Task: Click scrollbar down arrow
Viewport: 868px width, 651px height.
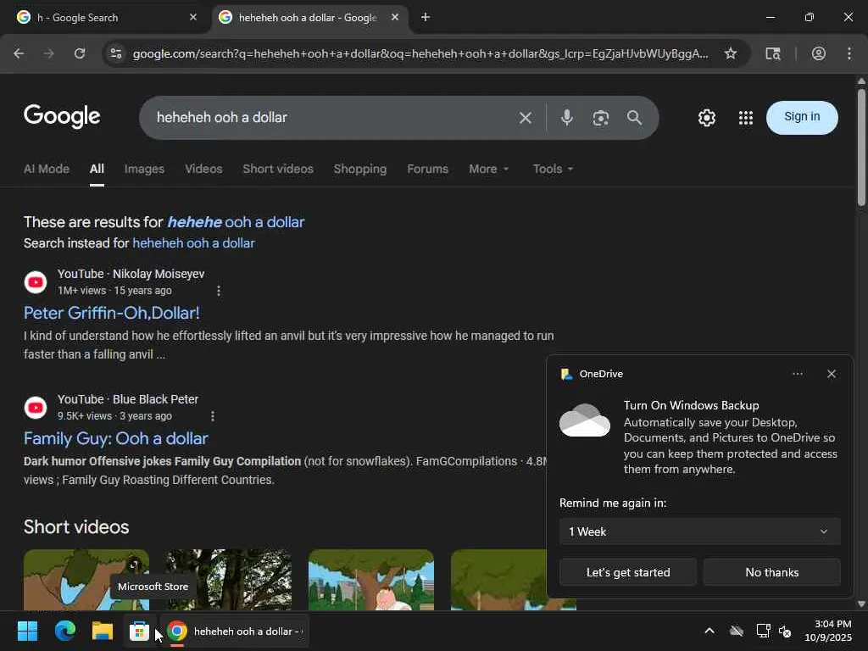Action: pos(861,604)
